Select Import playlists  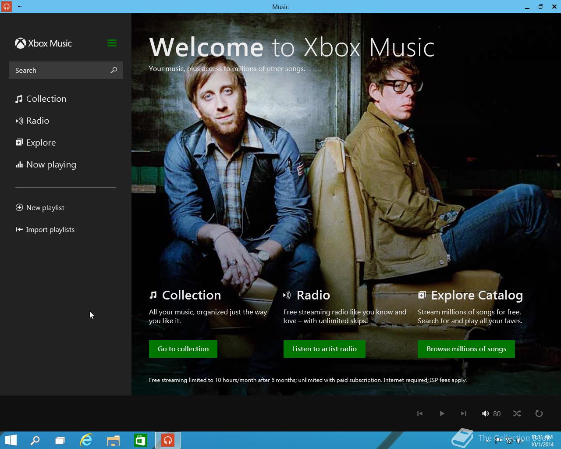(45, 229)
